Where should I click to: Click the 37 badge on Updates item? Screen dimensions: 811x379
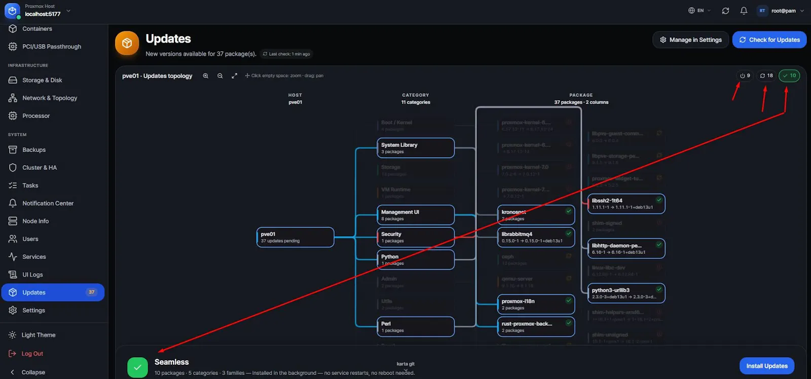[x=92, y=292]
